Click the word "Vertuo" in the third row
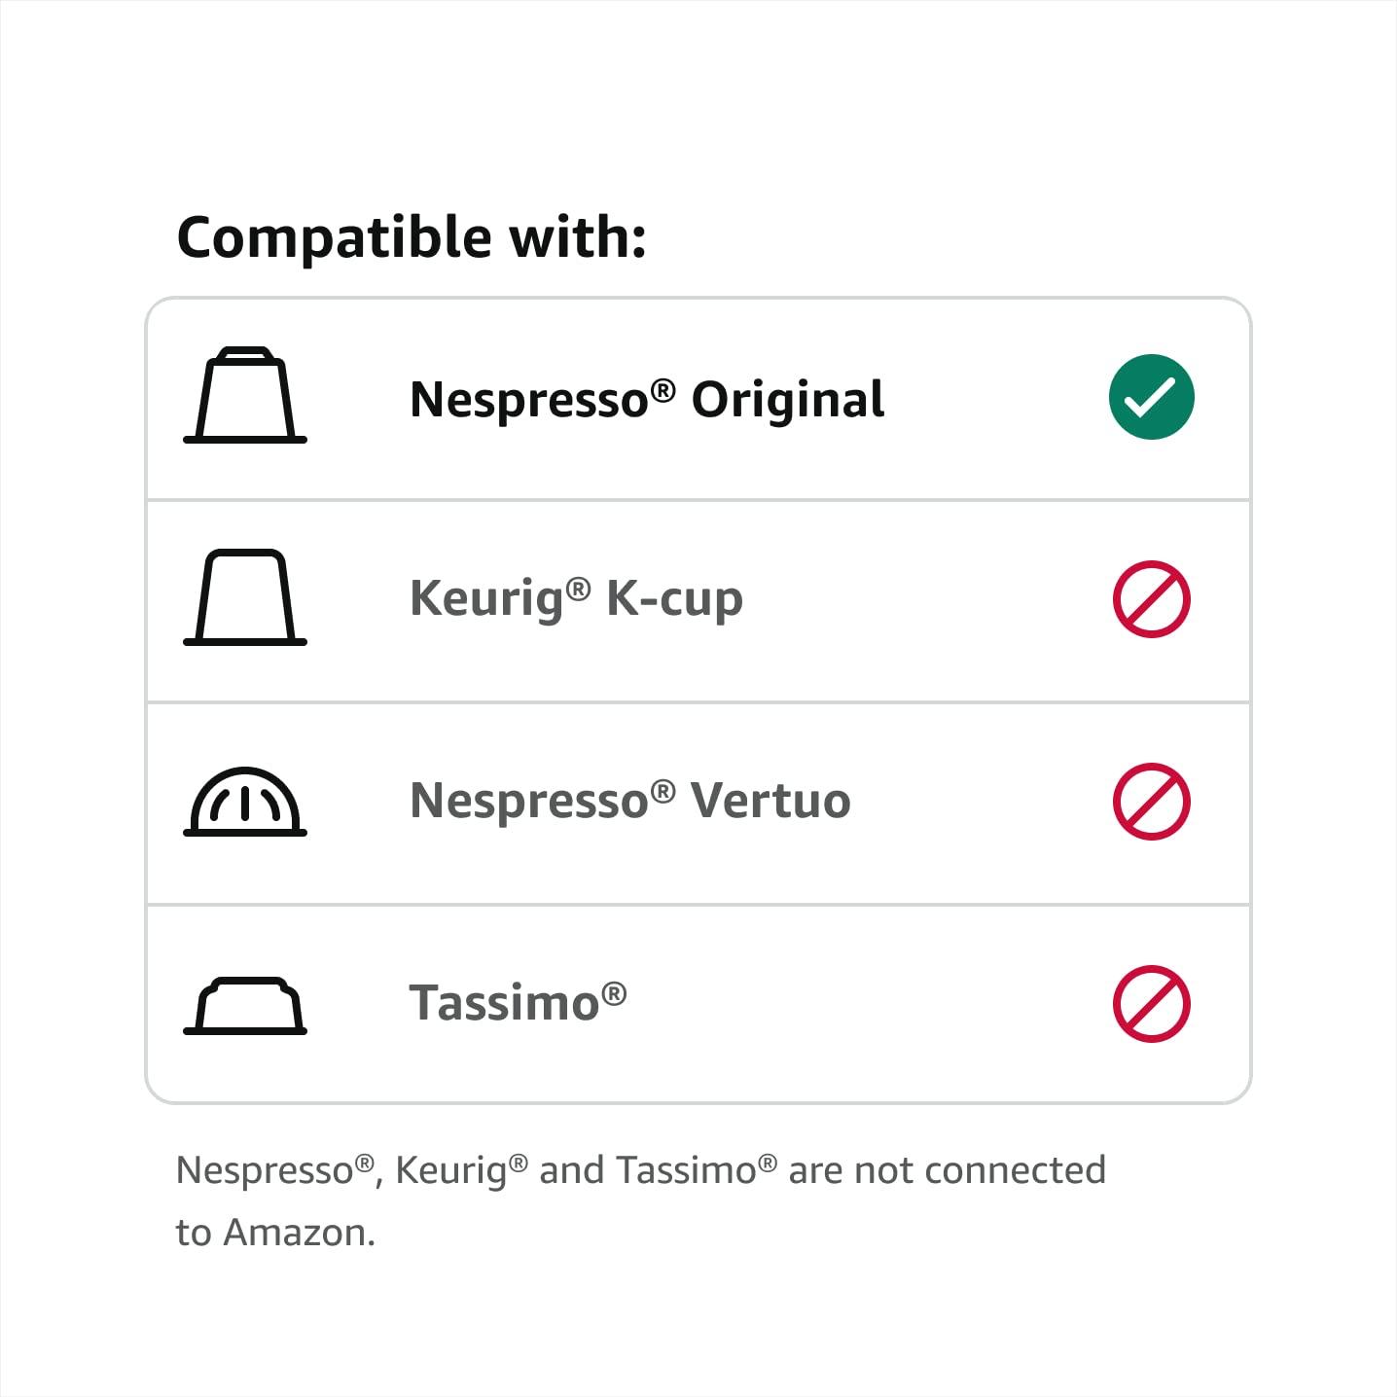Screen dimensions: 1397x1397 click(x=770, y=802)
